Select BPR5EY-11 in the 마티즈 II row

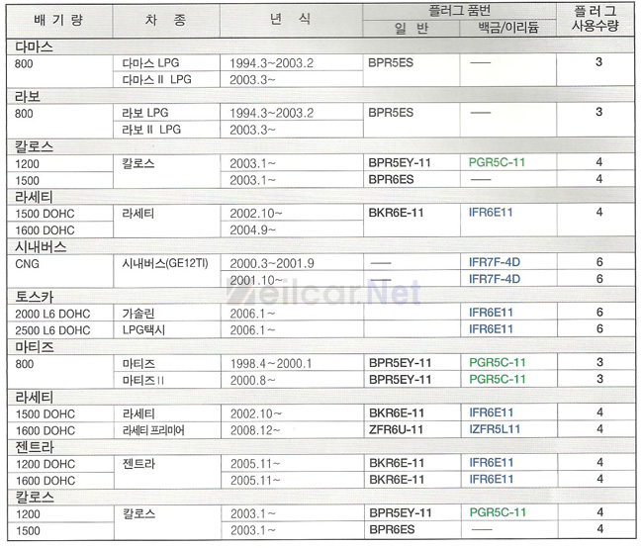401,380
